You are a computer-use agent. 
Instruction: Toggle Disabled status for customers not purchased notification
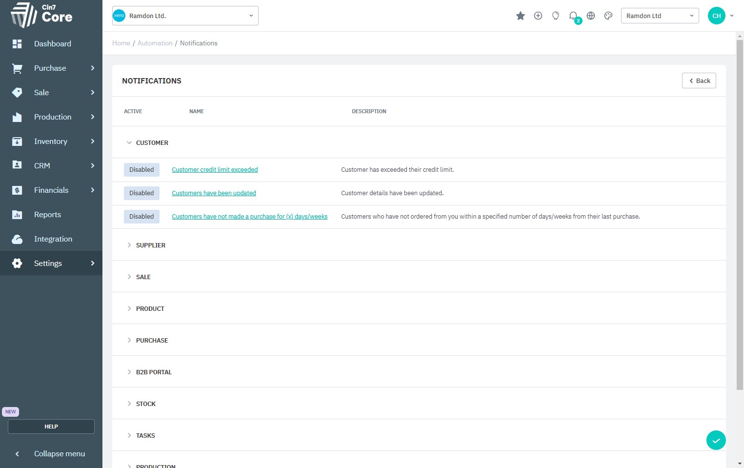[x=141, y=217]
